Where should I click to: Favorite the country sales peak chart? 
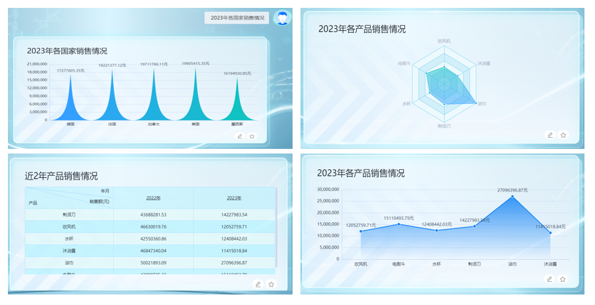pyautogui.click(x=252, y=136)
